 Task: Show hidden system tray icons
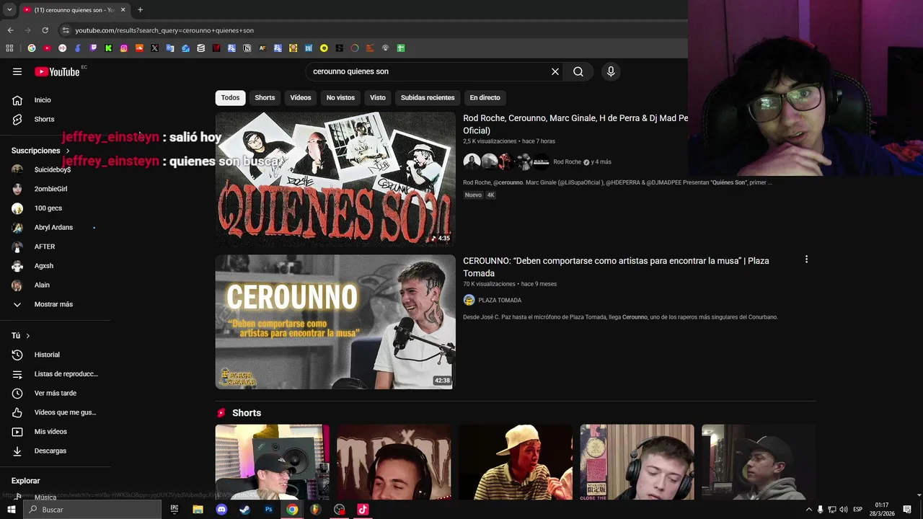click(808, 510)
